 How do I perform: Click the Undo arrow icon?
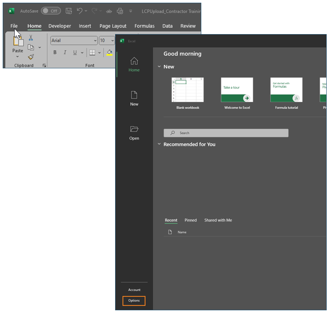tap(79, 11)
